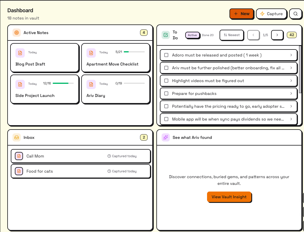Switch to the Done filter in To Do
The width and height of the screenshot is (304, 232).
208,35
